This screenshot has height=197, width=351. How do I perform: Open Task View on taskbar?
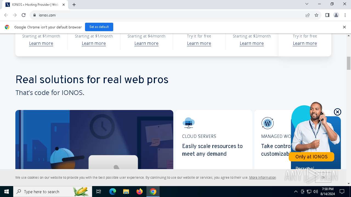click(x=99, y=192)
